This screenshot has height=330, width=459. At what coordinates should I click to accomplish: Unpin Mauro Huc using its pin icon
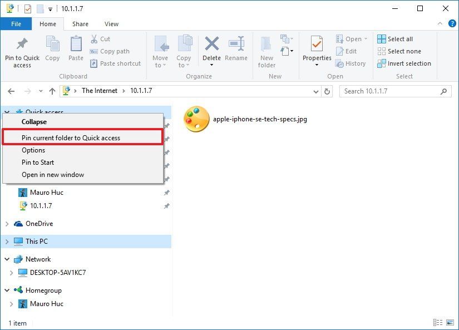coord(166,192)
